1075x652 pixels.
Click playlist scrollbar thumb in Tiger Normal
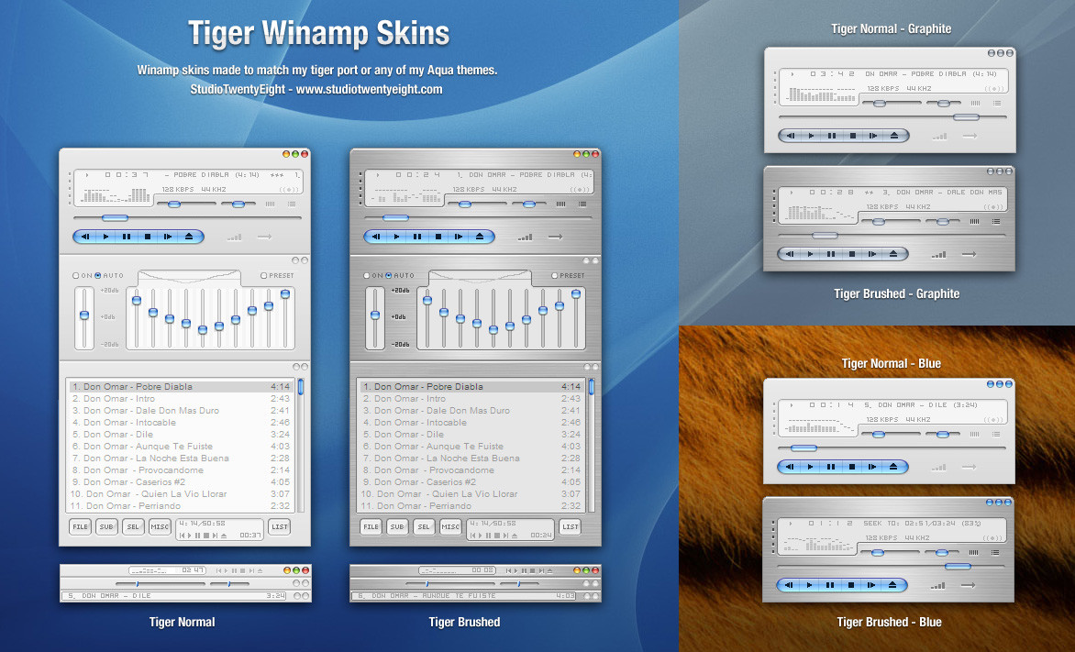300,386
